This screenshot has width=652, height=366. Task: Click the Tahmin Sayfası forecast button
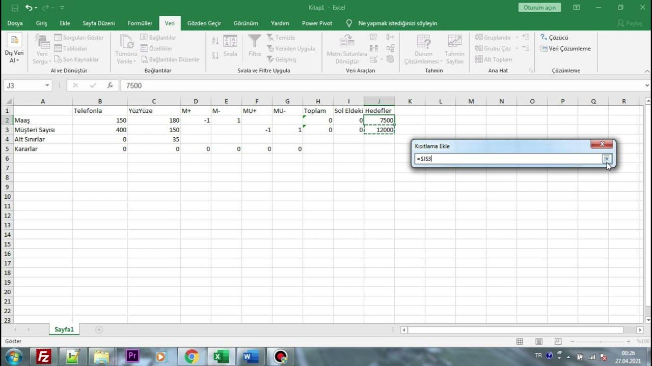click(x=454, y=49)
